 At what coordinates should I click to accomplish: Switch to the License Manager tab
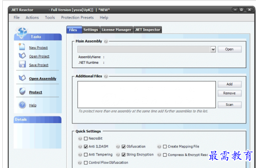pos(116,30)
